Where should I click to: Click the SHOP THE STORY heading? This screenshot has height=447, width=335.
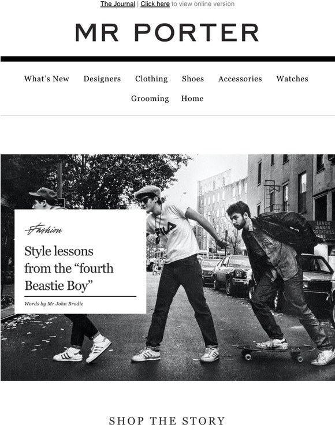click(x=167, y=421)
